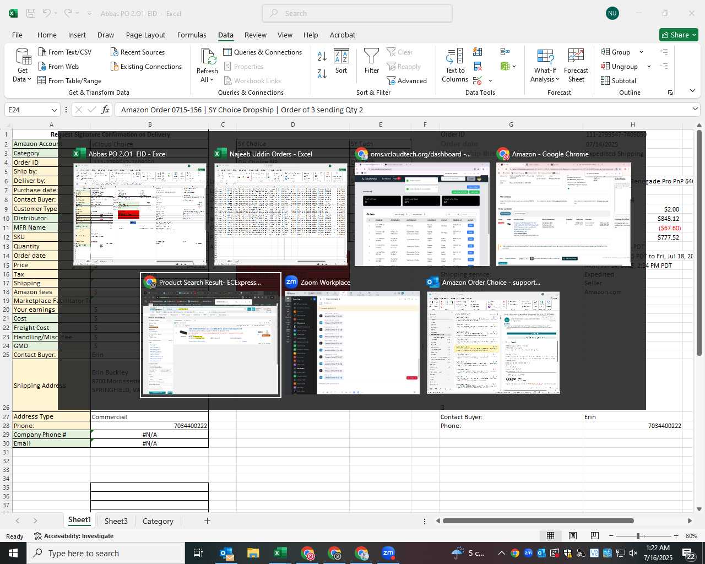
Task: Select the Sheet3 tab
Action: click(116, 521)
